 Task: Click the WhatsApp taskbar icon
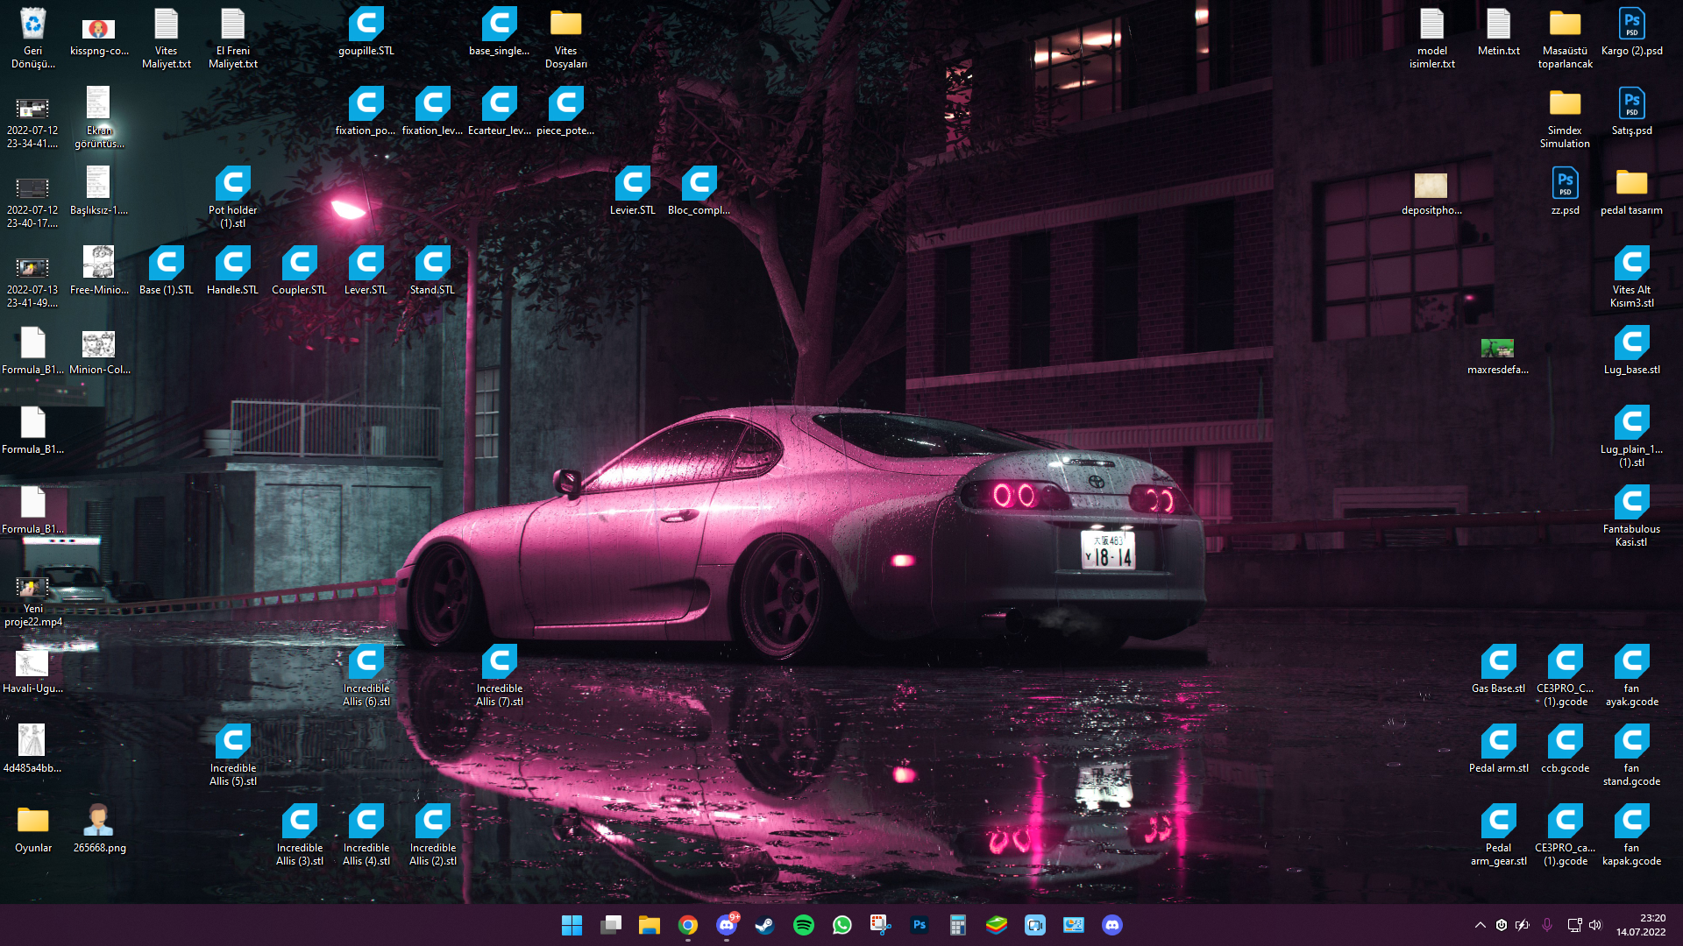[841, 925]
